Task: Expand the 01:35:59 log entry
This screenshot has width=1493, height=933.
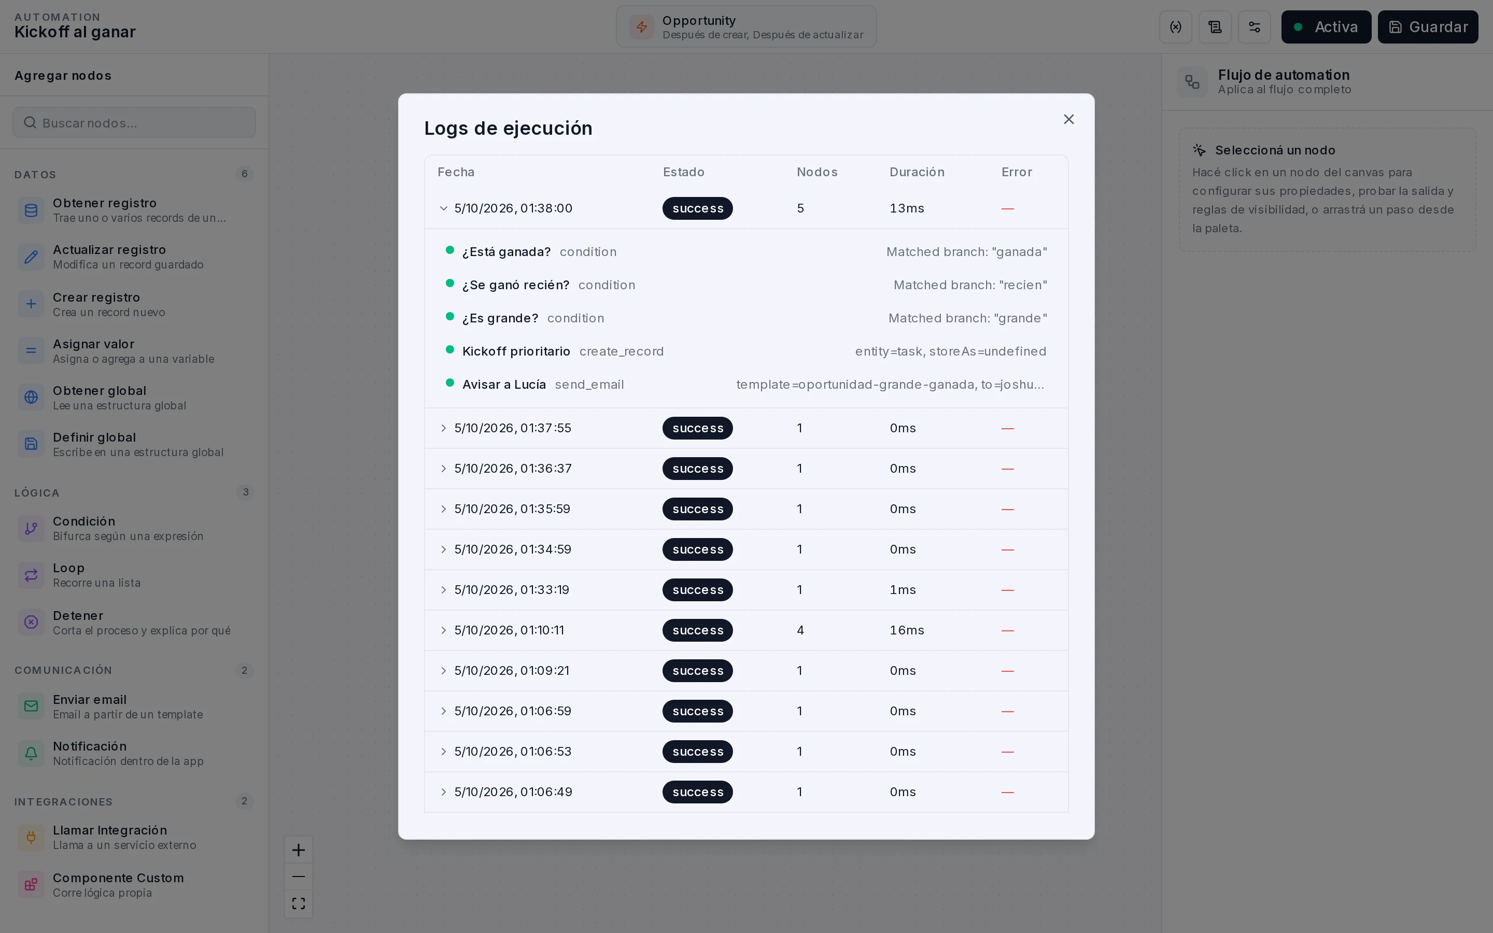Action: coord(443,509)
